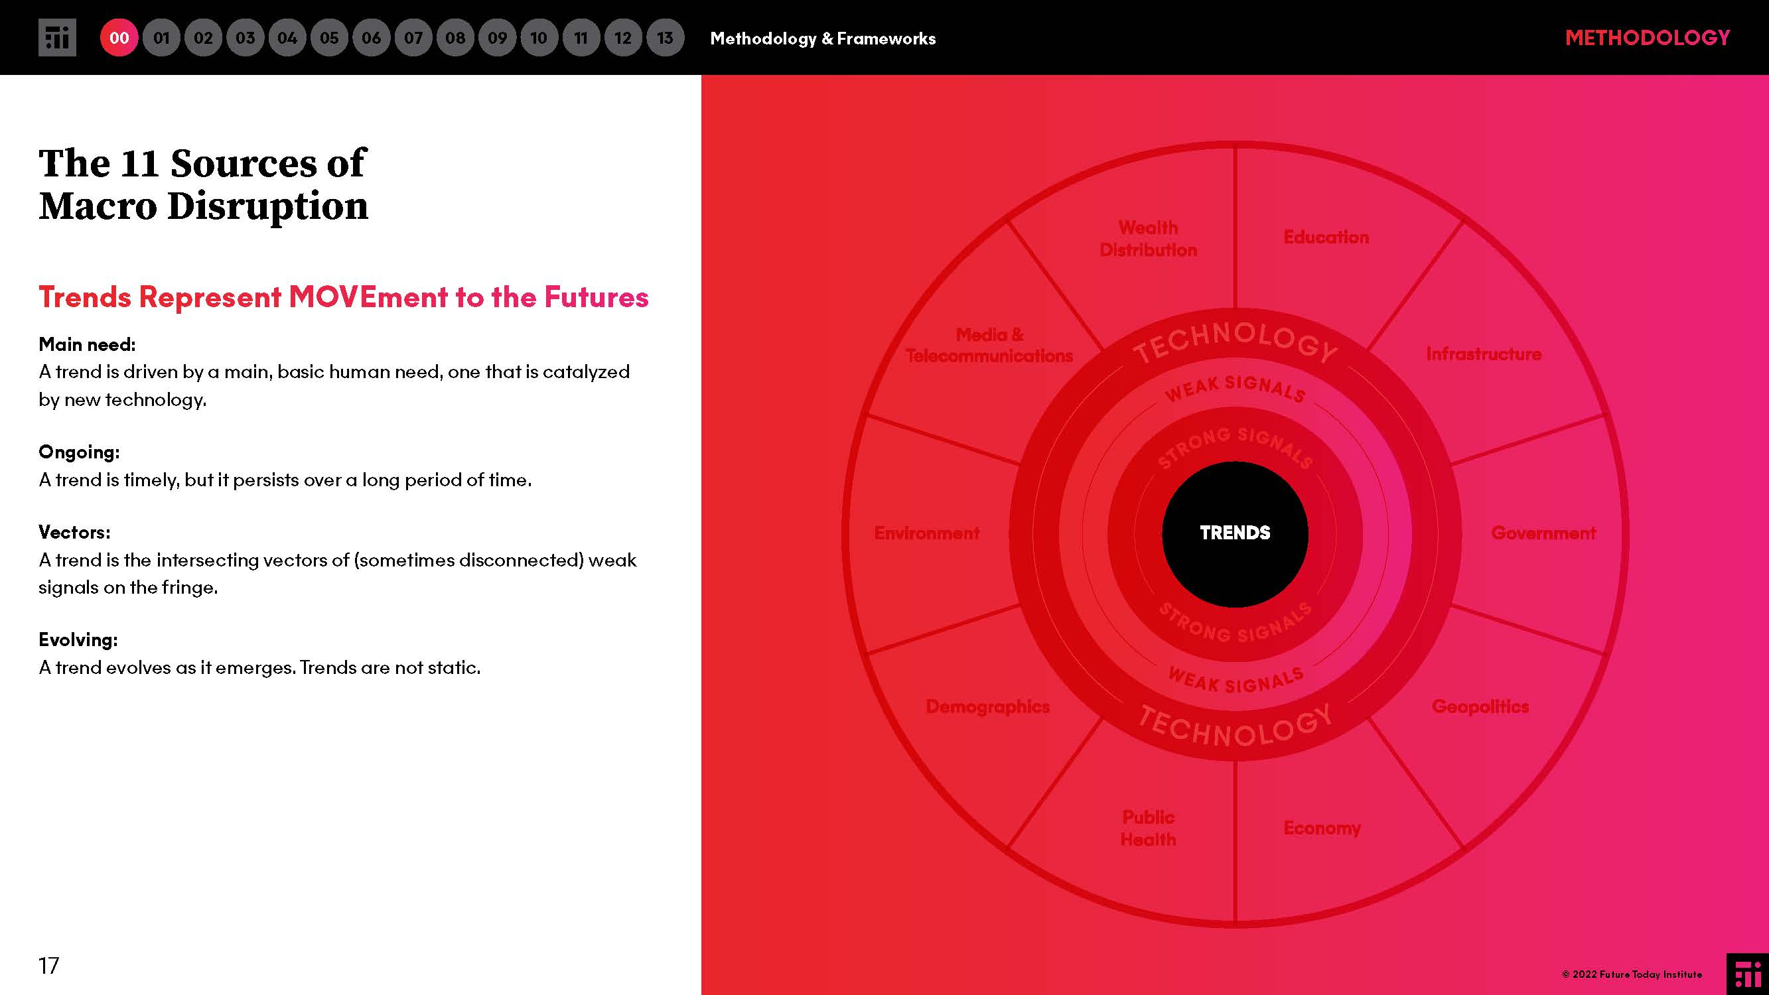Screen dimensions: 1769x995
Task: Click the FTI logo in top-left header
Action: click(57, 38)
